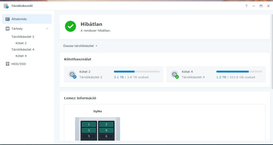Select Tárolókészlet 2 in sidebar

tap(23, 37)
